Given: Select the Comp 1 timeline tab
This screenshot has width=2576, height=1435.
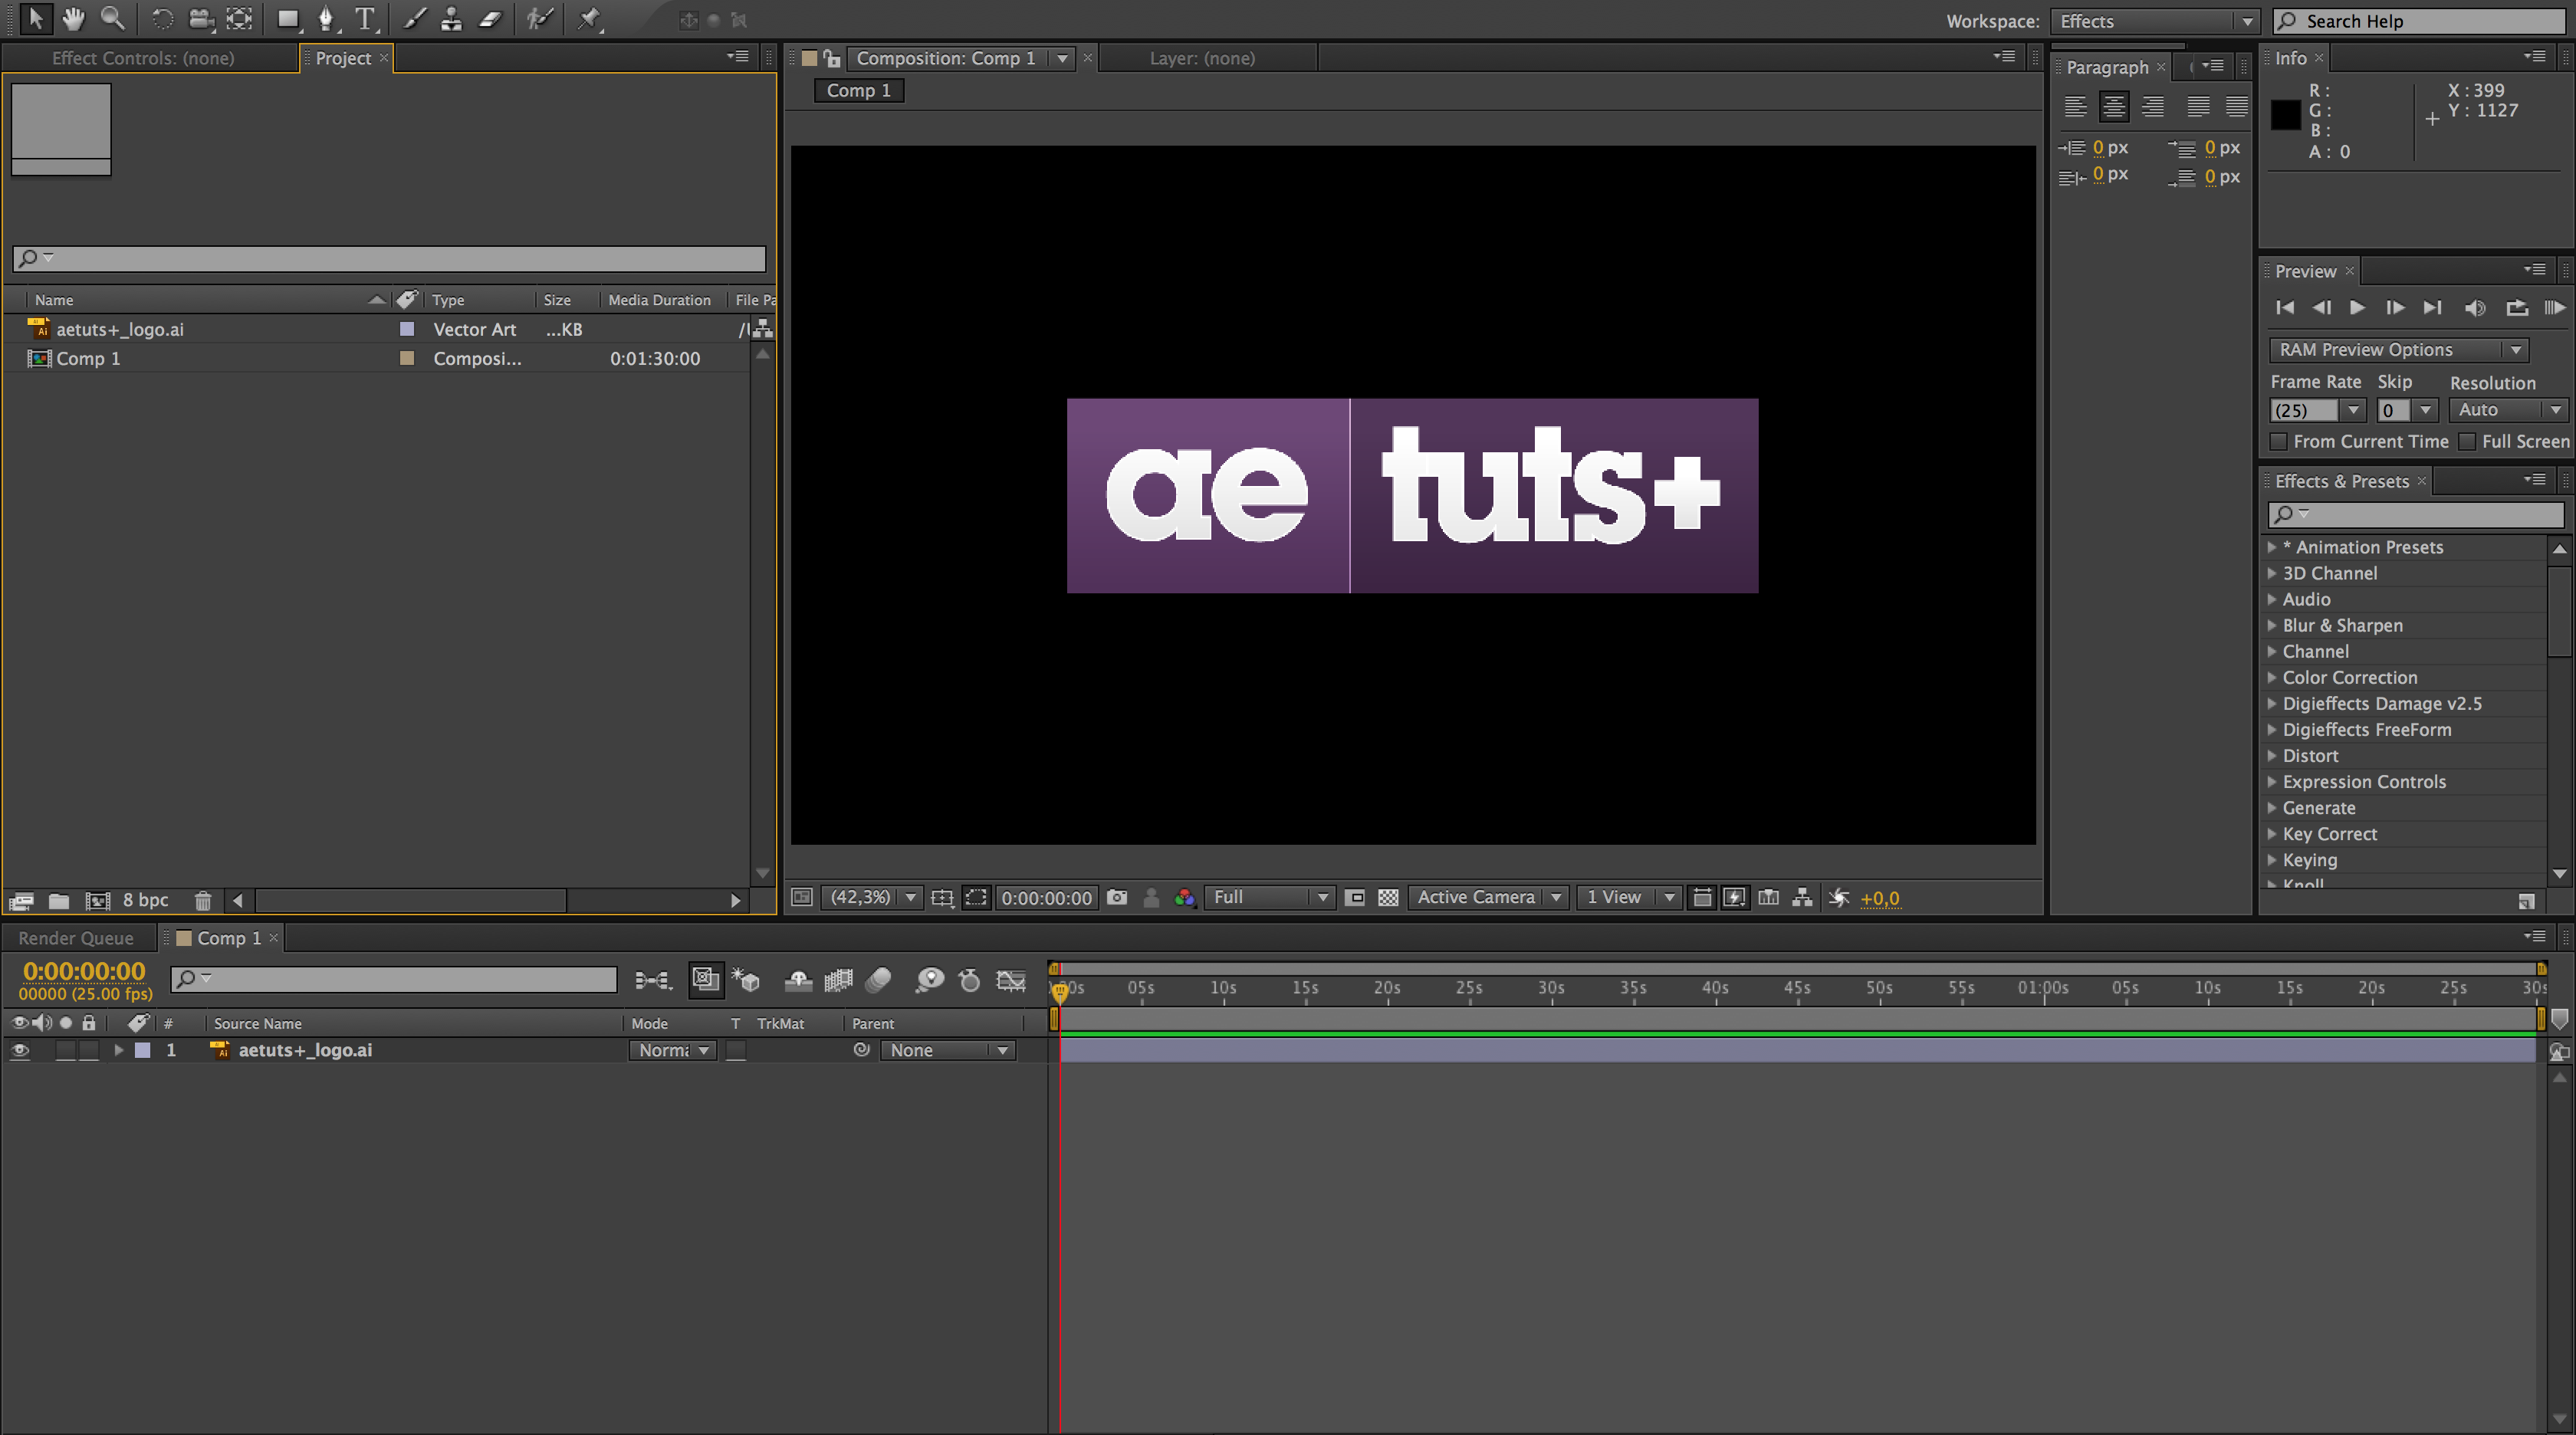Looking at the screenshot, I should pos(229,938).
